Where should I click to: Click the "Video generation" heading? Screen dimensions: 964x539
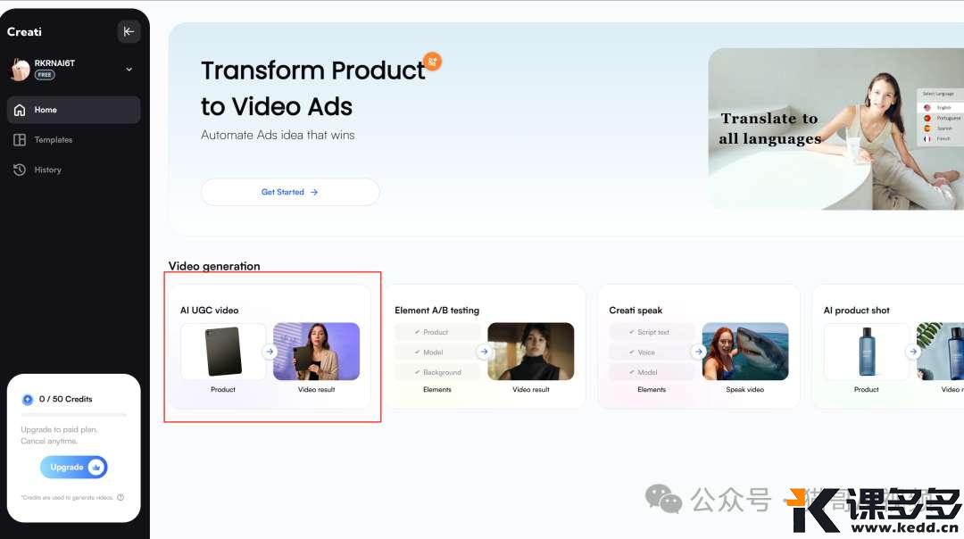pyautogui.click(x=214, y=266)
